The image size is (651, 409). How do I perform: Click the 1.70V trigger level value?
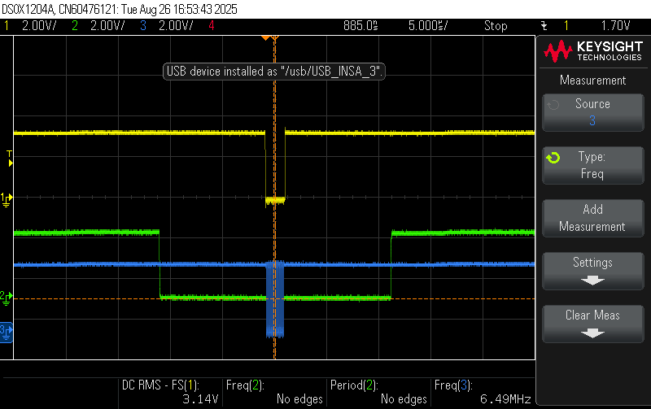coord(616,25)
